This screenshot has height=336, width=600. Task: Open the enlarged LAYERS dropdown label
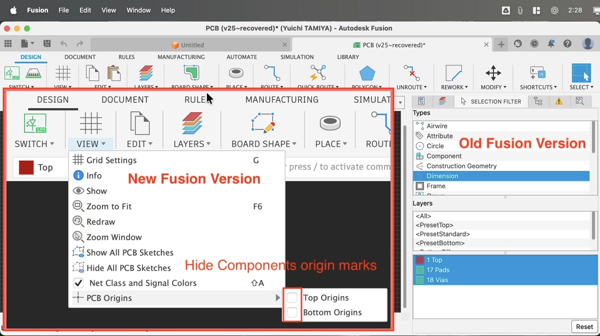[192, 144]
